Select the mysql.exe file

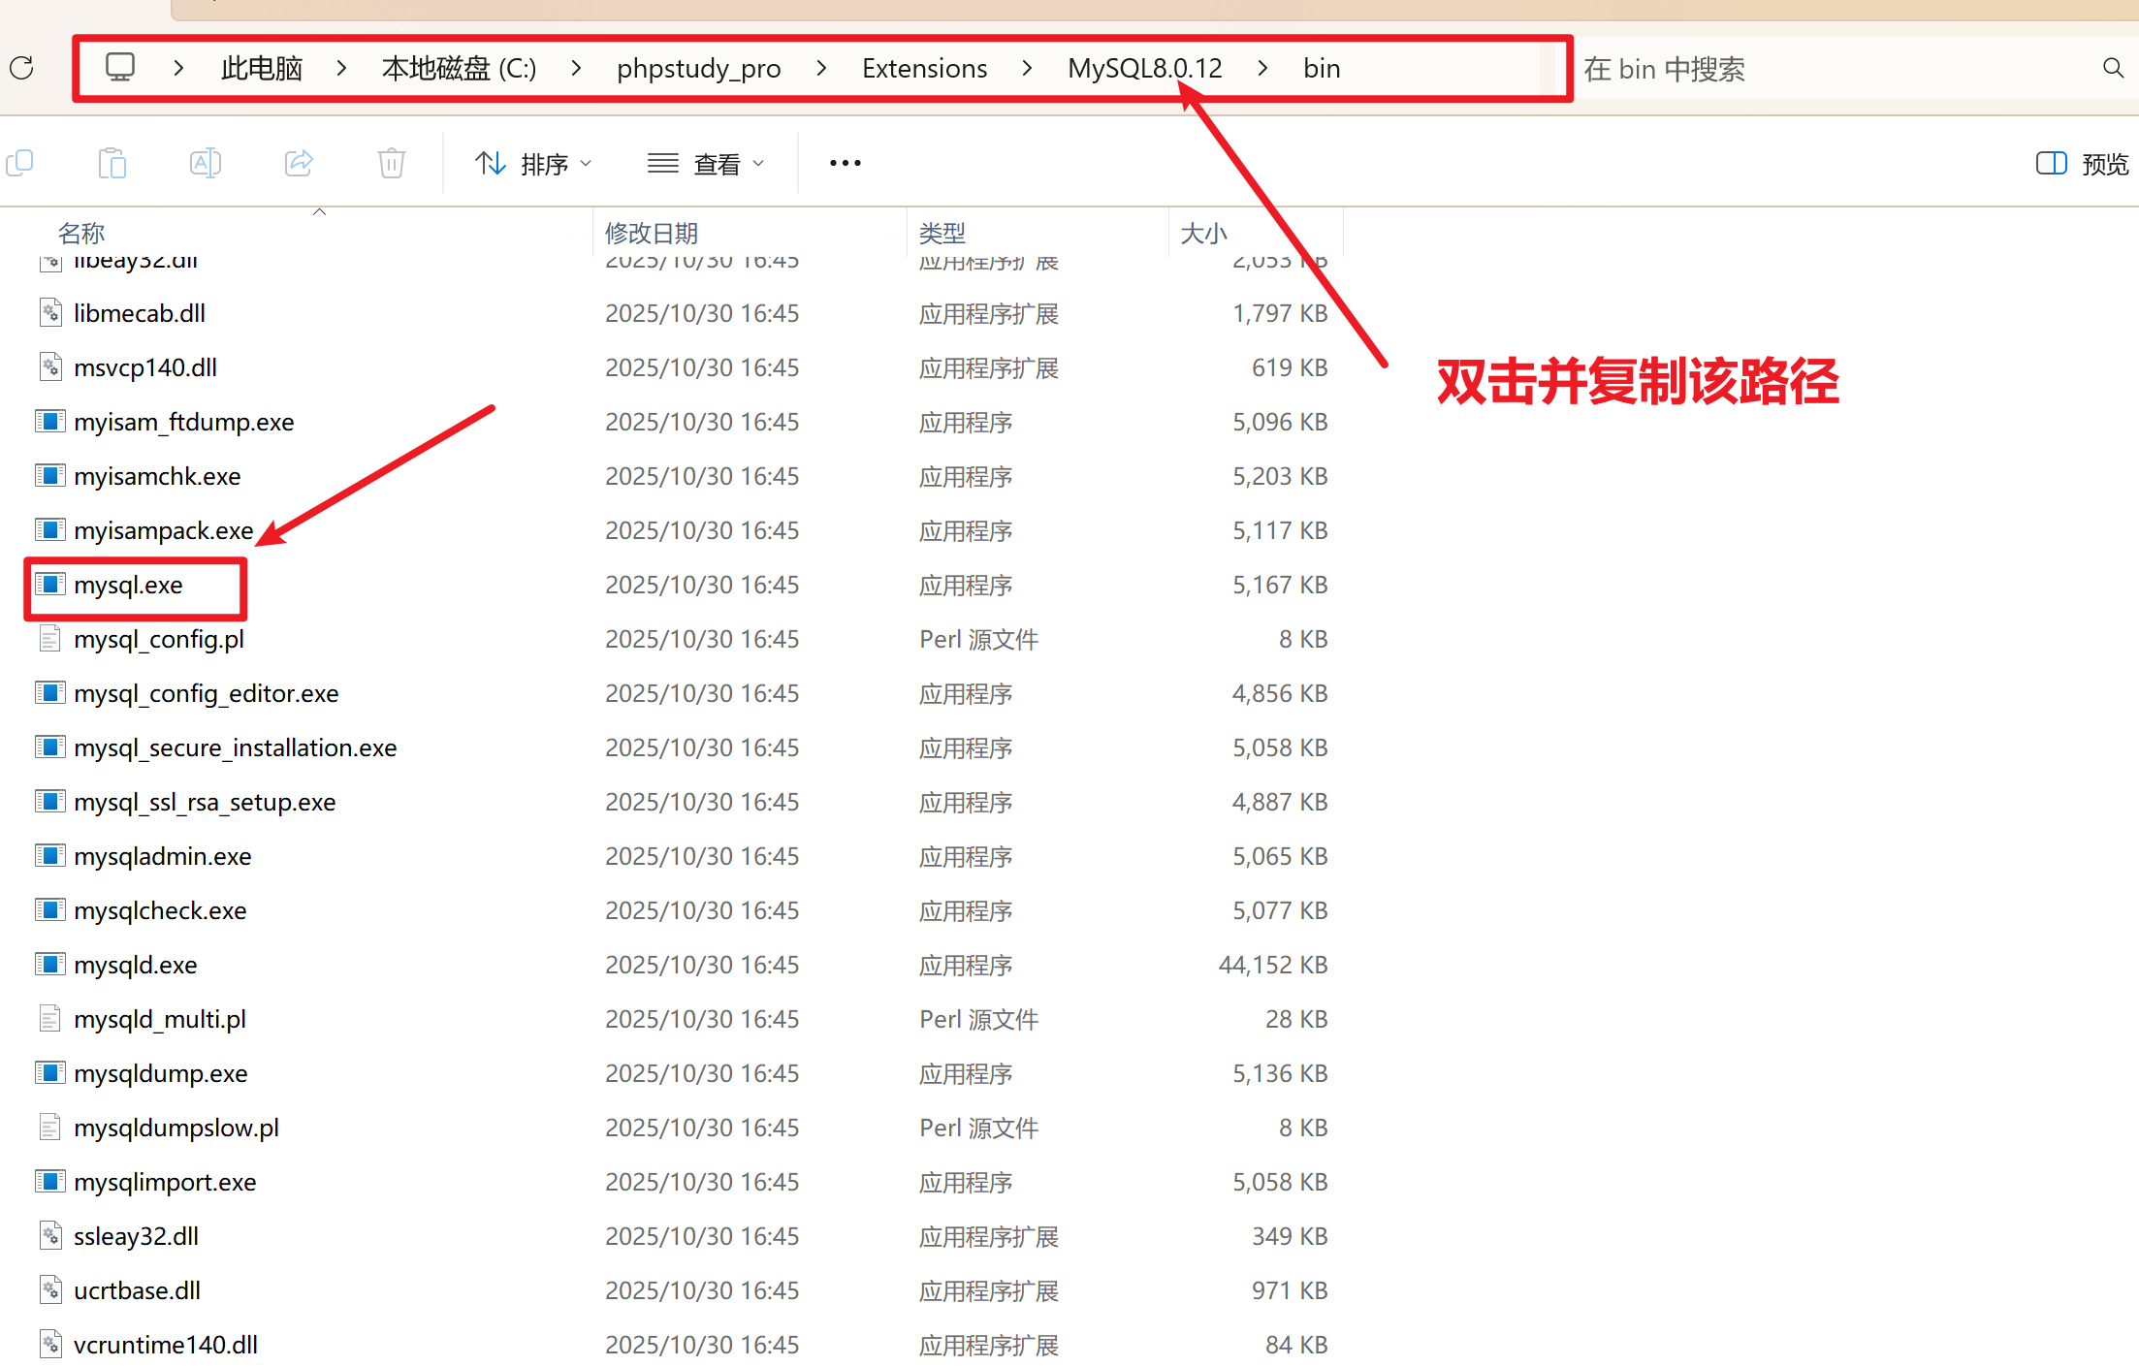[x=128, y=585]
